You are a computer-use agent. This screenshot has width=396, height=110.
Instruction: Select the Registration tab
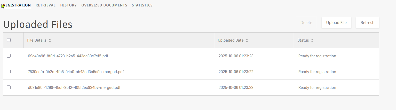pos(17,5)
